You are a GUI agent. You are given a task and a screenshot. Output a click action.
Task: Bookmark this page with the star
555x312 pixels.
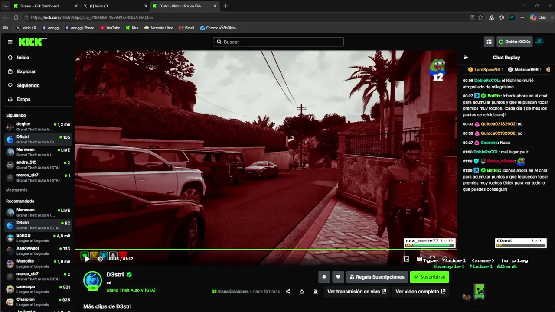481,17
